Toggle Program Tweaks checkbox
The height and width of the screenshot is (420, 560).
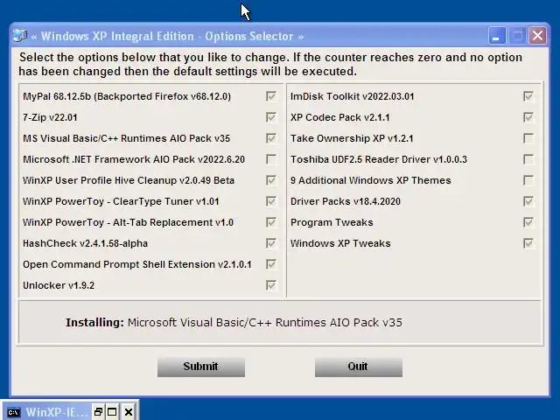point(528,222)
